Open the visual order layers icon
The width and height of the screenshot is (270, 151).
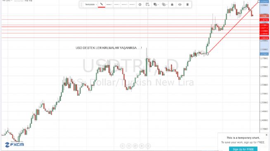click(156, 5)
